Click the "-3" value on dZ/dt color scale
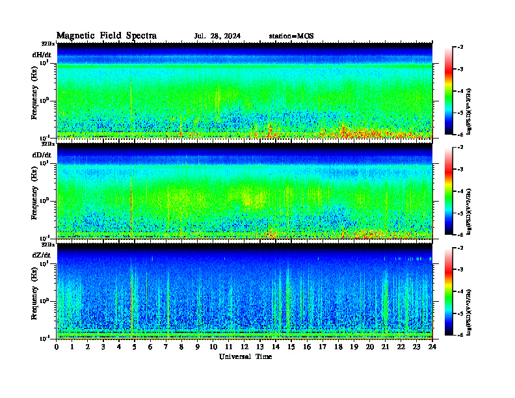 [x=460, y=270]
